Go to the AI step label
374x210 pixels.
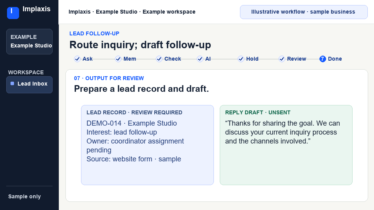pyautogui.click(x=208, y=59)
